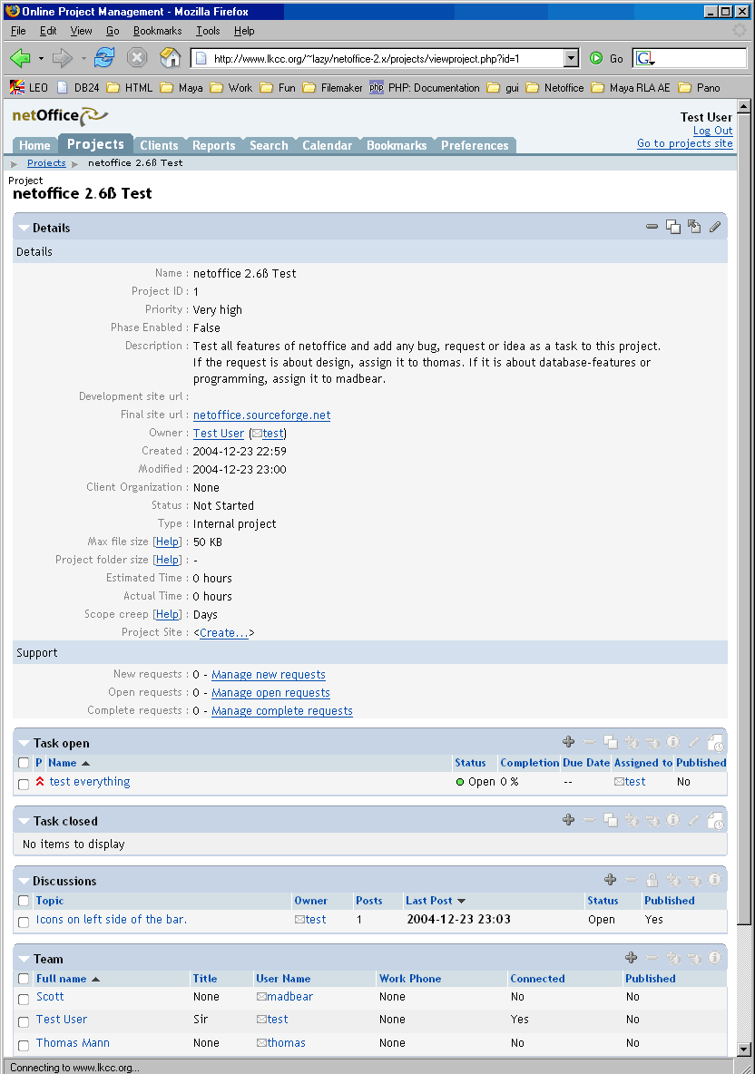
Task: Tick checkbox for 'Icons on left side' topic
Action: pyautogui.click(x=24, y=922)
